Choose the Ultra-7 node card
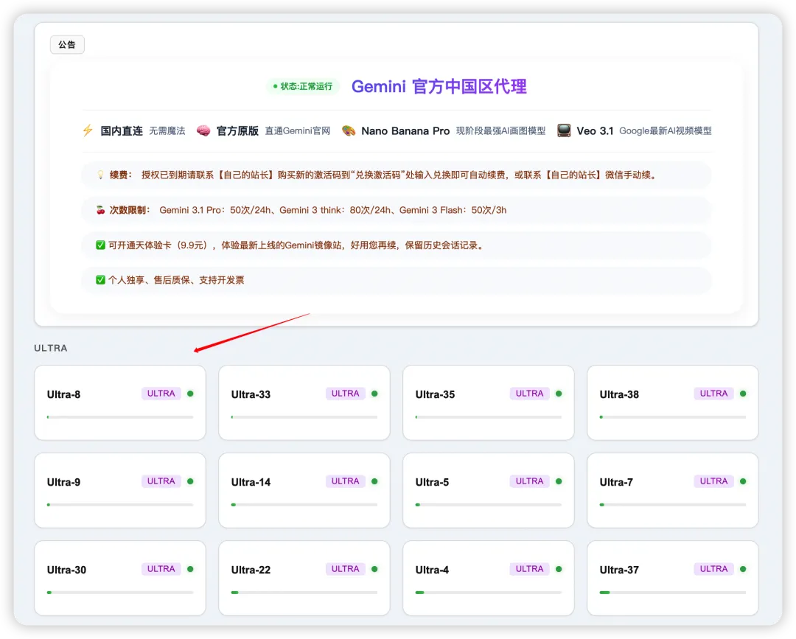 tap(673, 490)
